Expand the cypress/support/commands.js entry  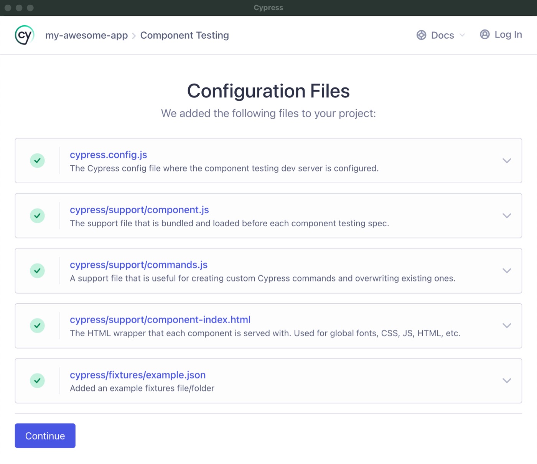[x=507, y=271]
